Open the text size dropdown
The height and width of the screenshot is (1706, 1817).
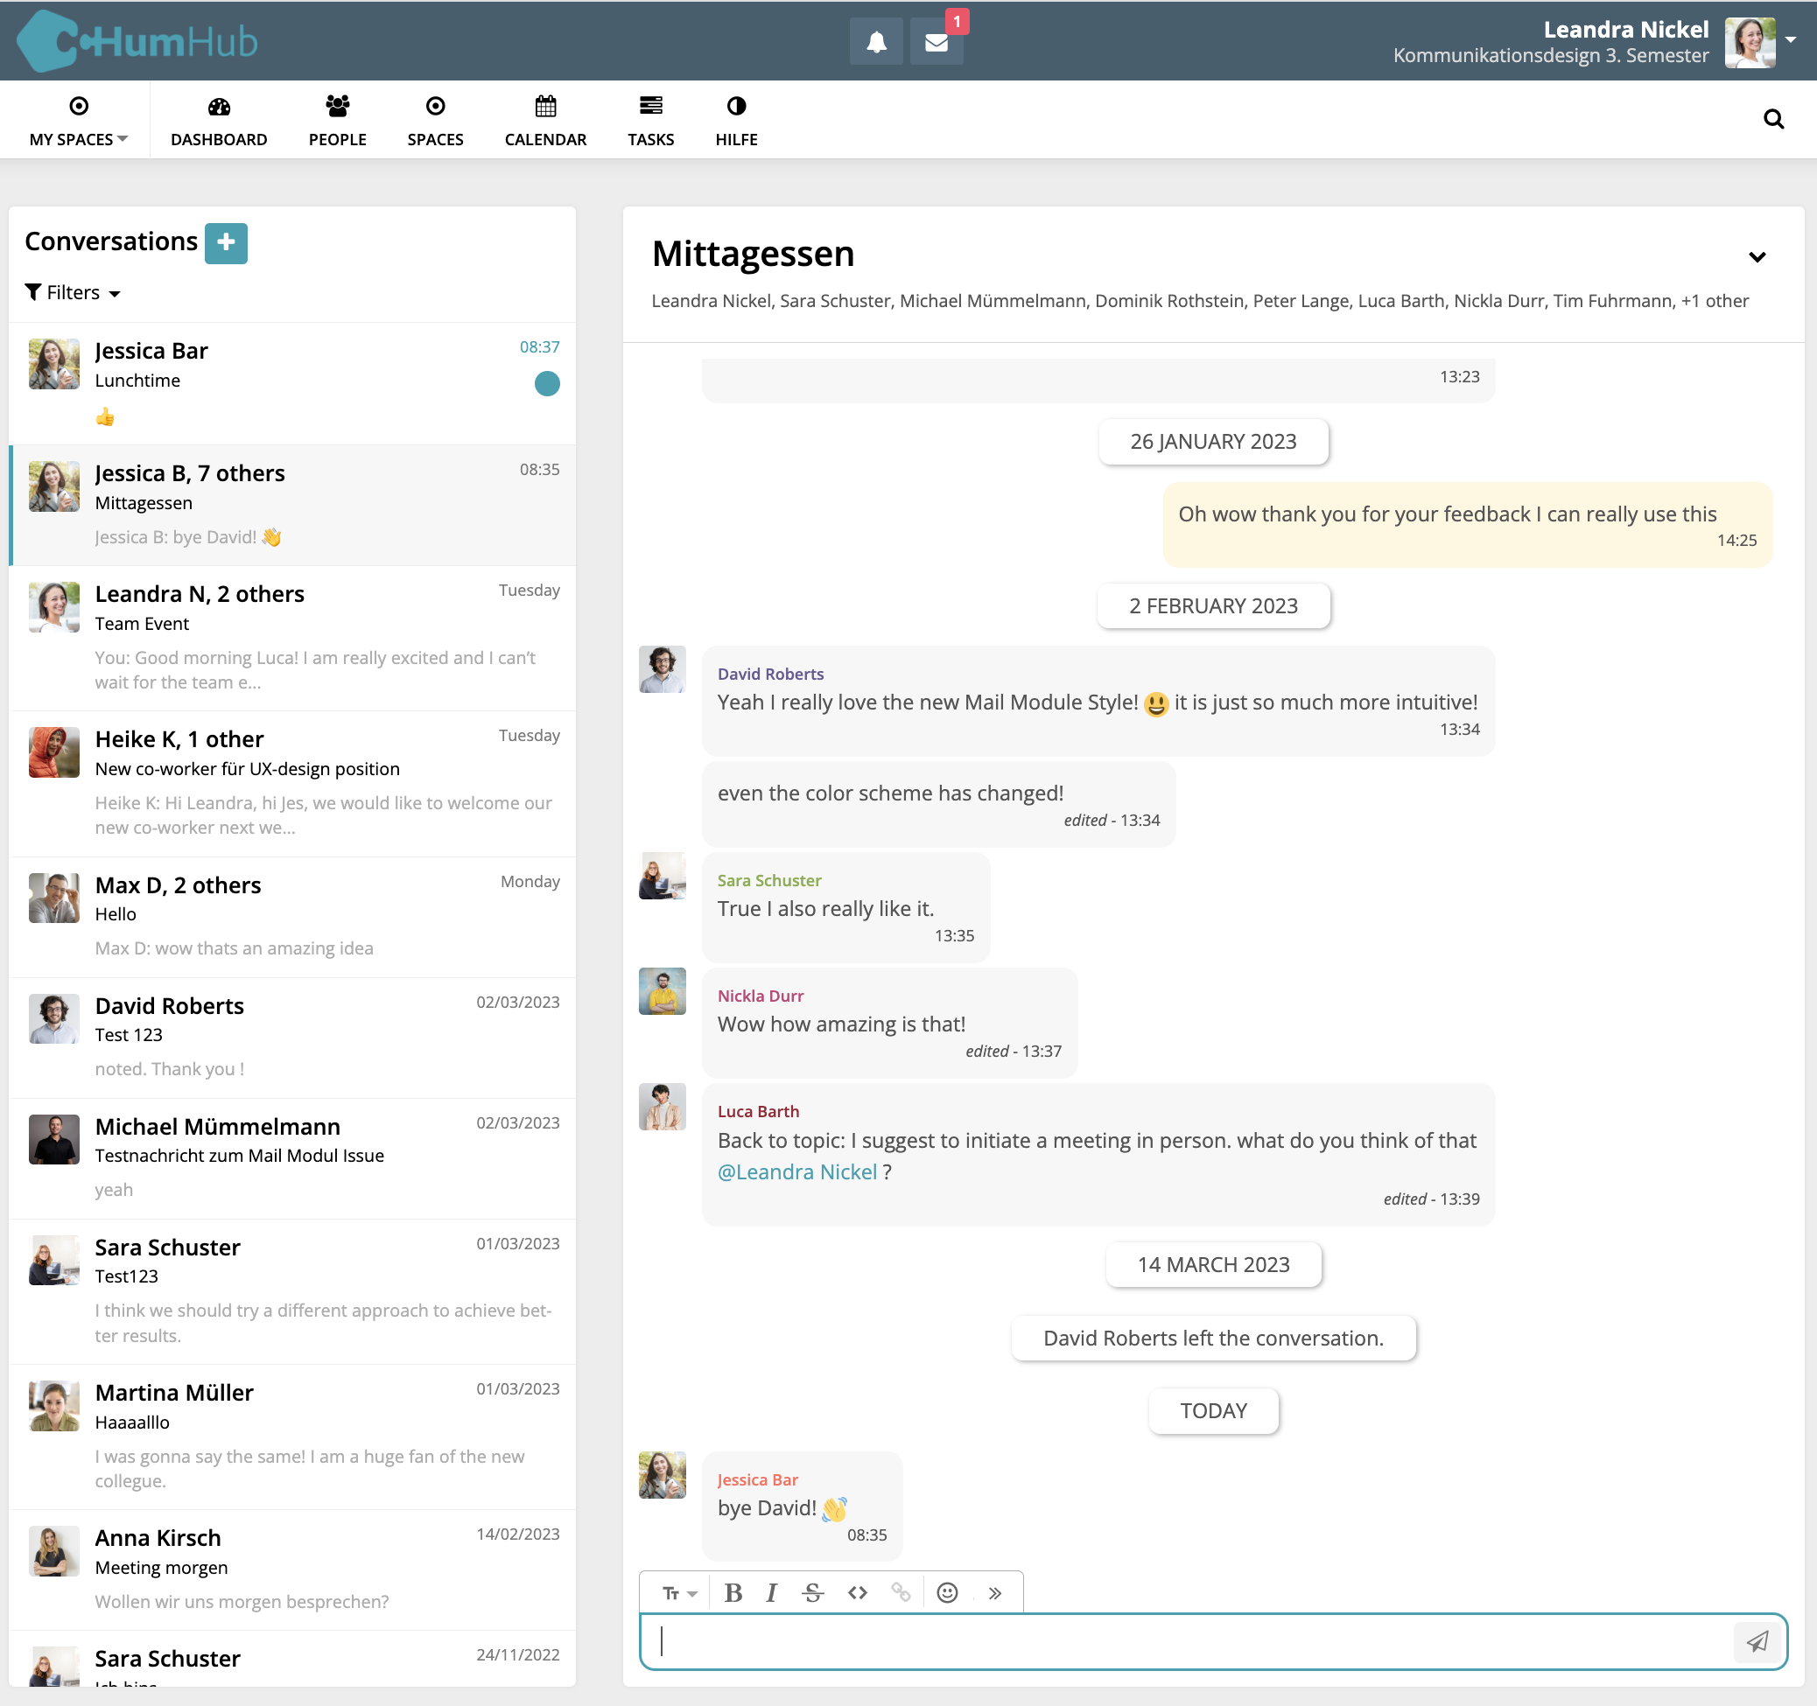(x=679, y=1592)
